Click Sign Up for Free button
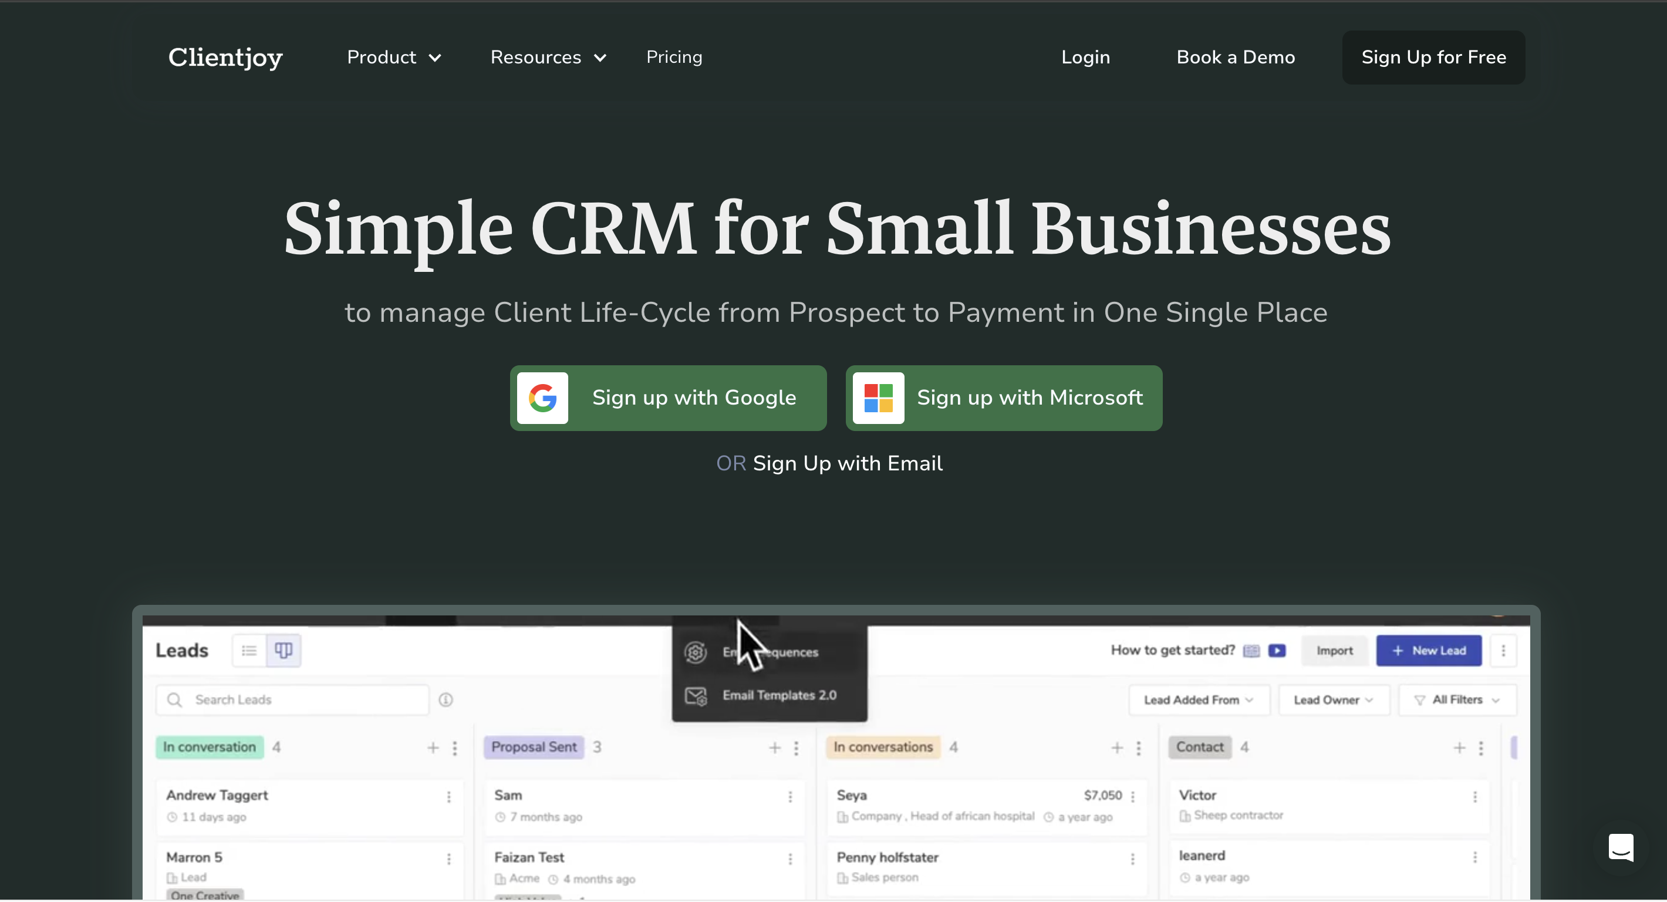Screen dimensions: 1667x902 click(1433, 57)
